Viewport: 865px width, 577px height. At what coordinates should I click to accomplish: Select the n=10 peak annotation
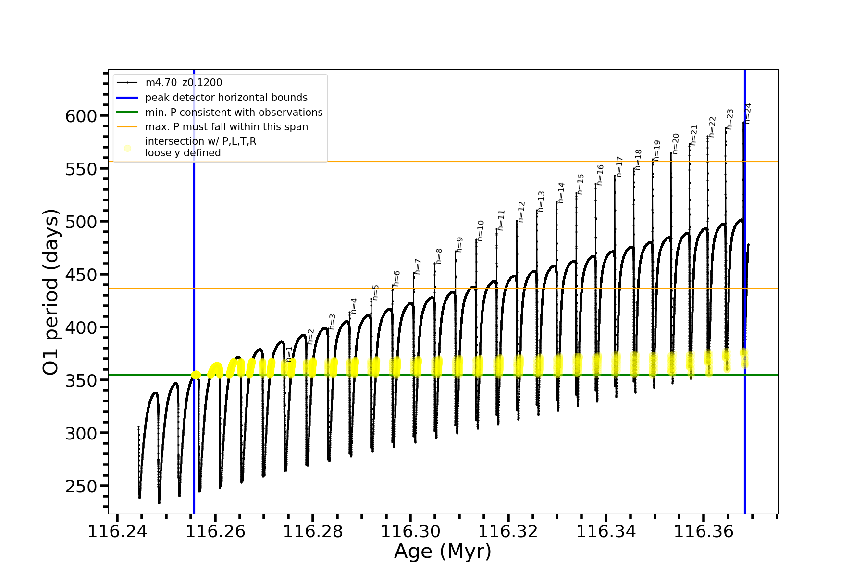click(480, 231)
